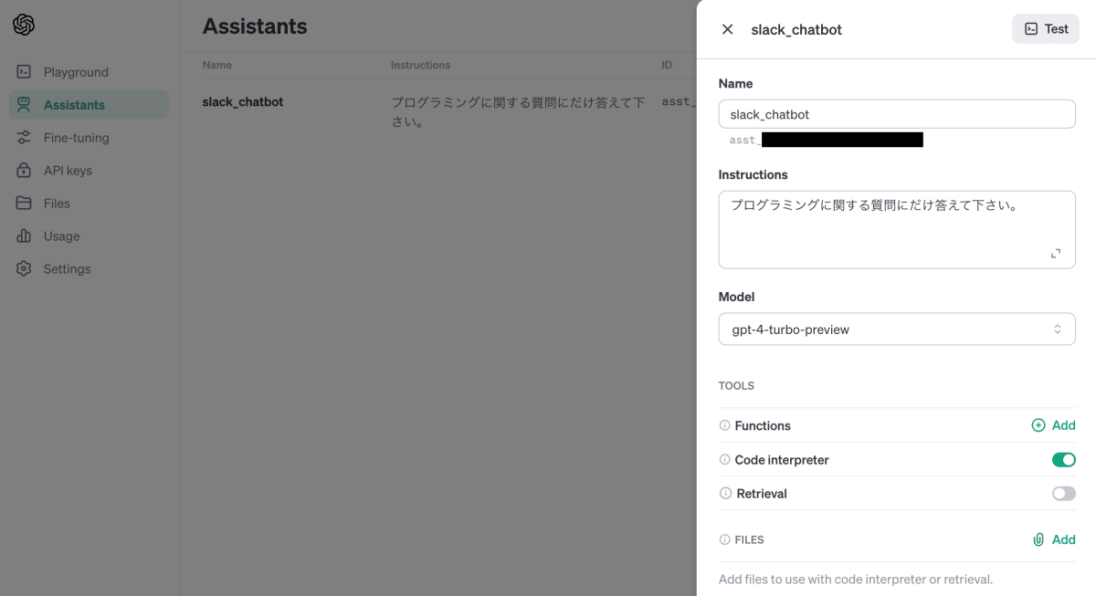Image resolution: width=1096 pixels, height=596 pixels.
Task: Open Usage in the sidebar
Action: (x=89, y=236)
